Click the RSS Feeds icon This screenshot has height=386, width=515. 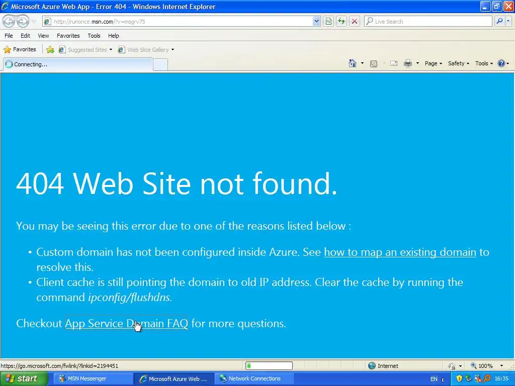374,64
